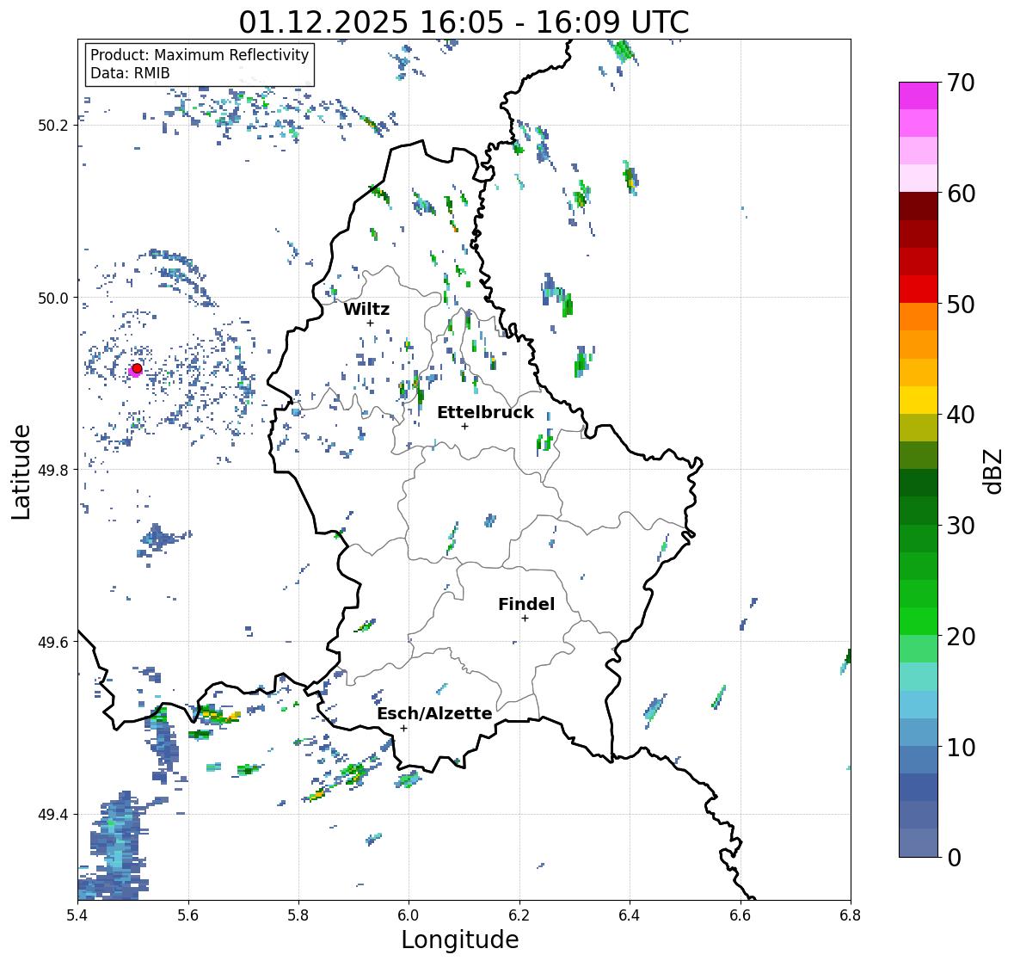Click the bright green band at 20 on colorbar

point(919,621)
